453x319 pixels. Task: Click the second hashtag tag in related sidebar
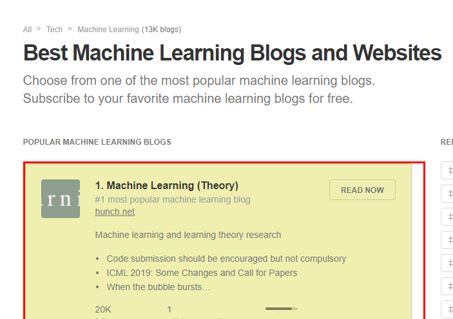tap(447, 194)
